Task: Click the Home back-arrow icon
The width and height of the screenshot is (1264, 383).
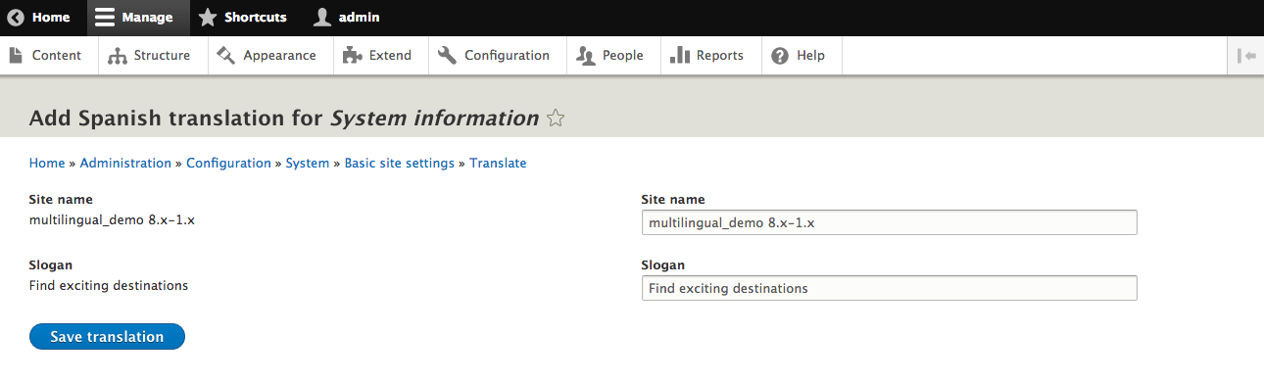Action: (x=16, y=18)
